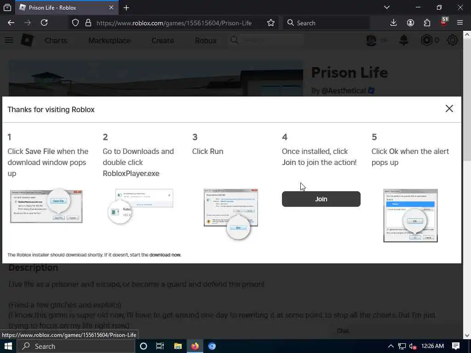Click the muted volume tray icon
This screenshot has width=471, height=353.
pos(413,347)
